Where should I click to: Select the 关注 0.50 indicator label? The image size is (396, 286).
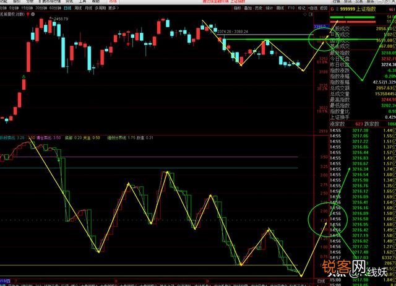[92, 137]
